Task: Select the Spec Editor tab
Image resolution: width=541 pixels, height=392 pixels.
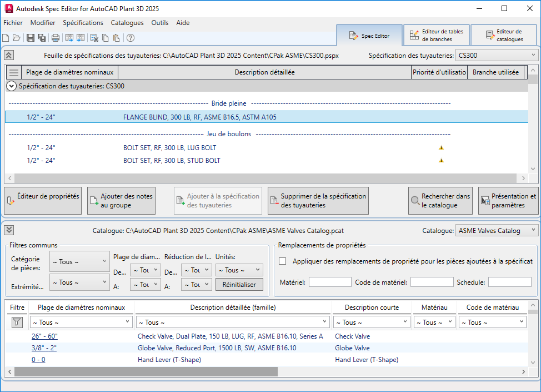Action: click(x=369, y=36)
